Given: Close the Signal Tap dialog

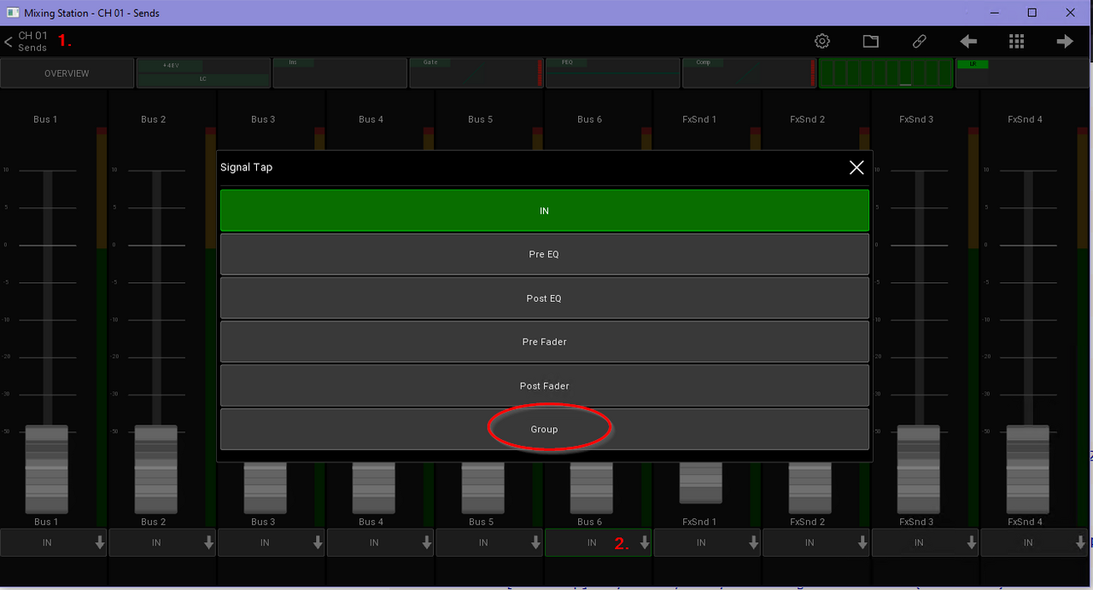Looking at the screenshot, I should tap(856, 167).
